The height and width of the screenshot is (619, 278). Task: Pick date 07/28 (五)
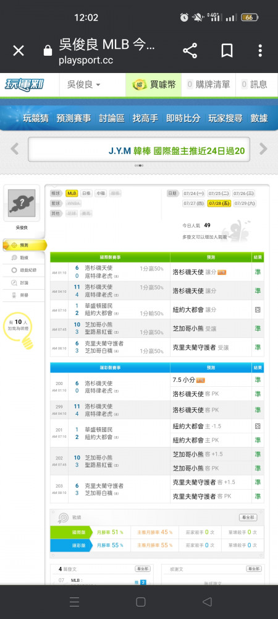(x=219, y=203)
